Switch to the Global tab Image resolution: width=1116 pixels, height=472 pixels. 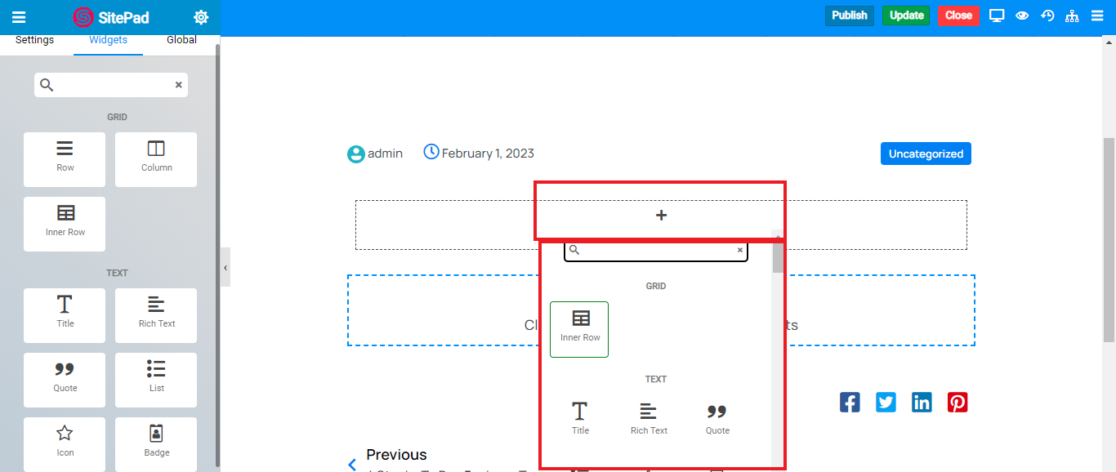(x=181, y=40)
